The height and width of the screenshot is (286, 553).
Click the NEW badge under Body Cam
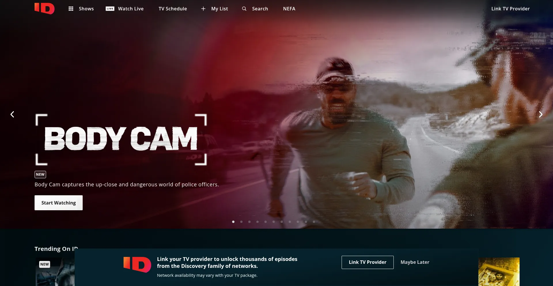(40, 175)
